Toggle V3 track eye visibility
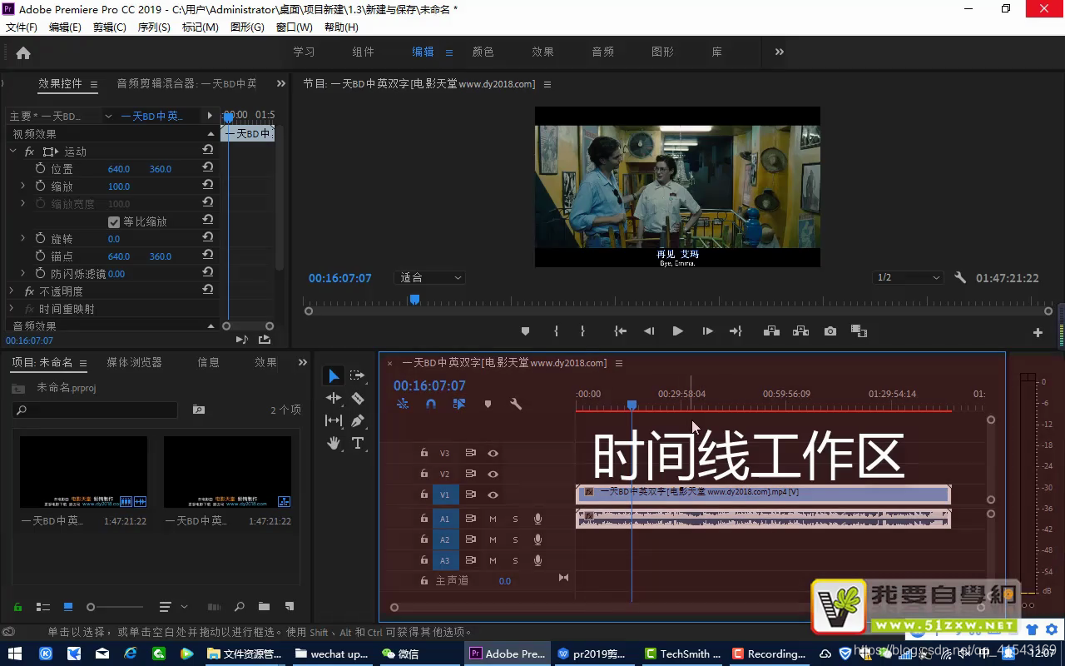Viewport: 1065px width, 666px height. (493, 453)
